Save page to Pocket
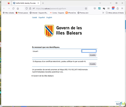Image resolution: width=126 pixels, height=107 pixels. tap(95, 9)
